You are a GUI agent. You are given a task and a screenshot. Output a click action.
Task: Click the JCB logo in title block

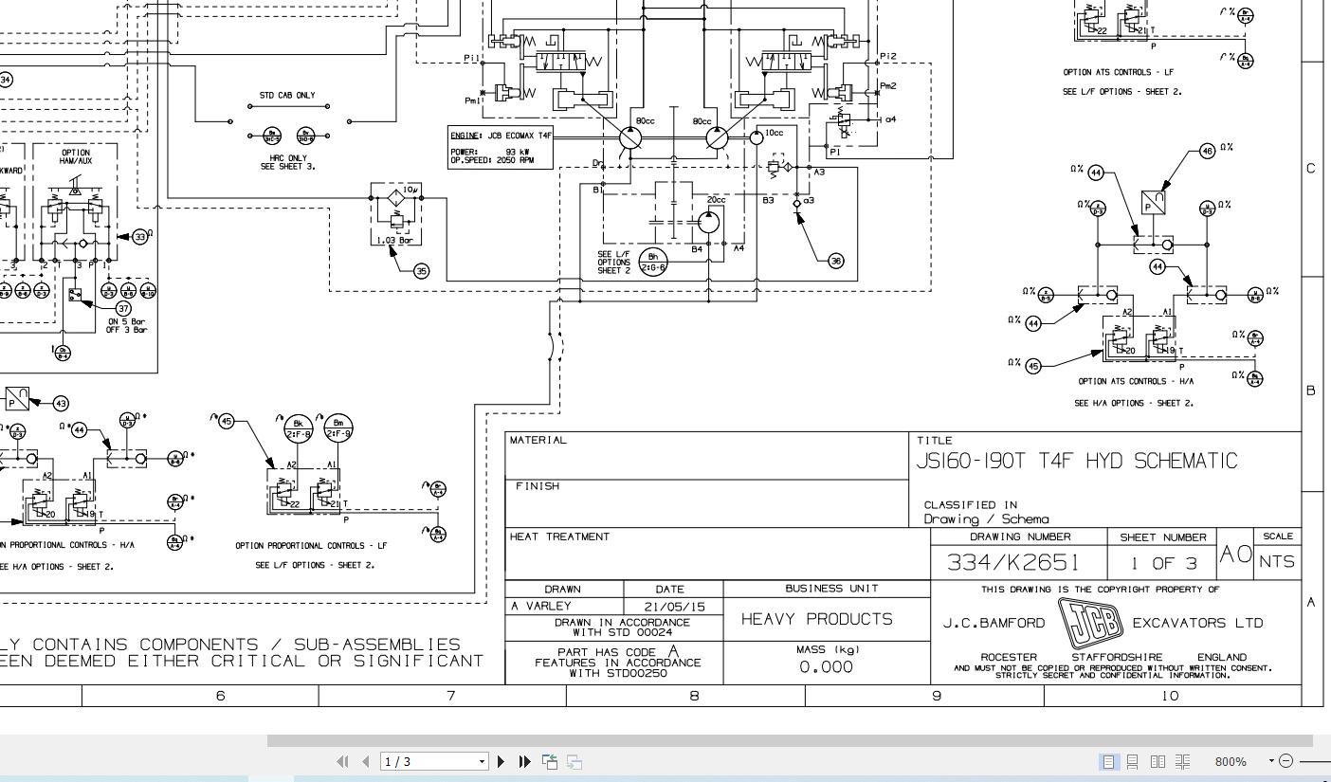click(x=1090, y=623)
